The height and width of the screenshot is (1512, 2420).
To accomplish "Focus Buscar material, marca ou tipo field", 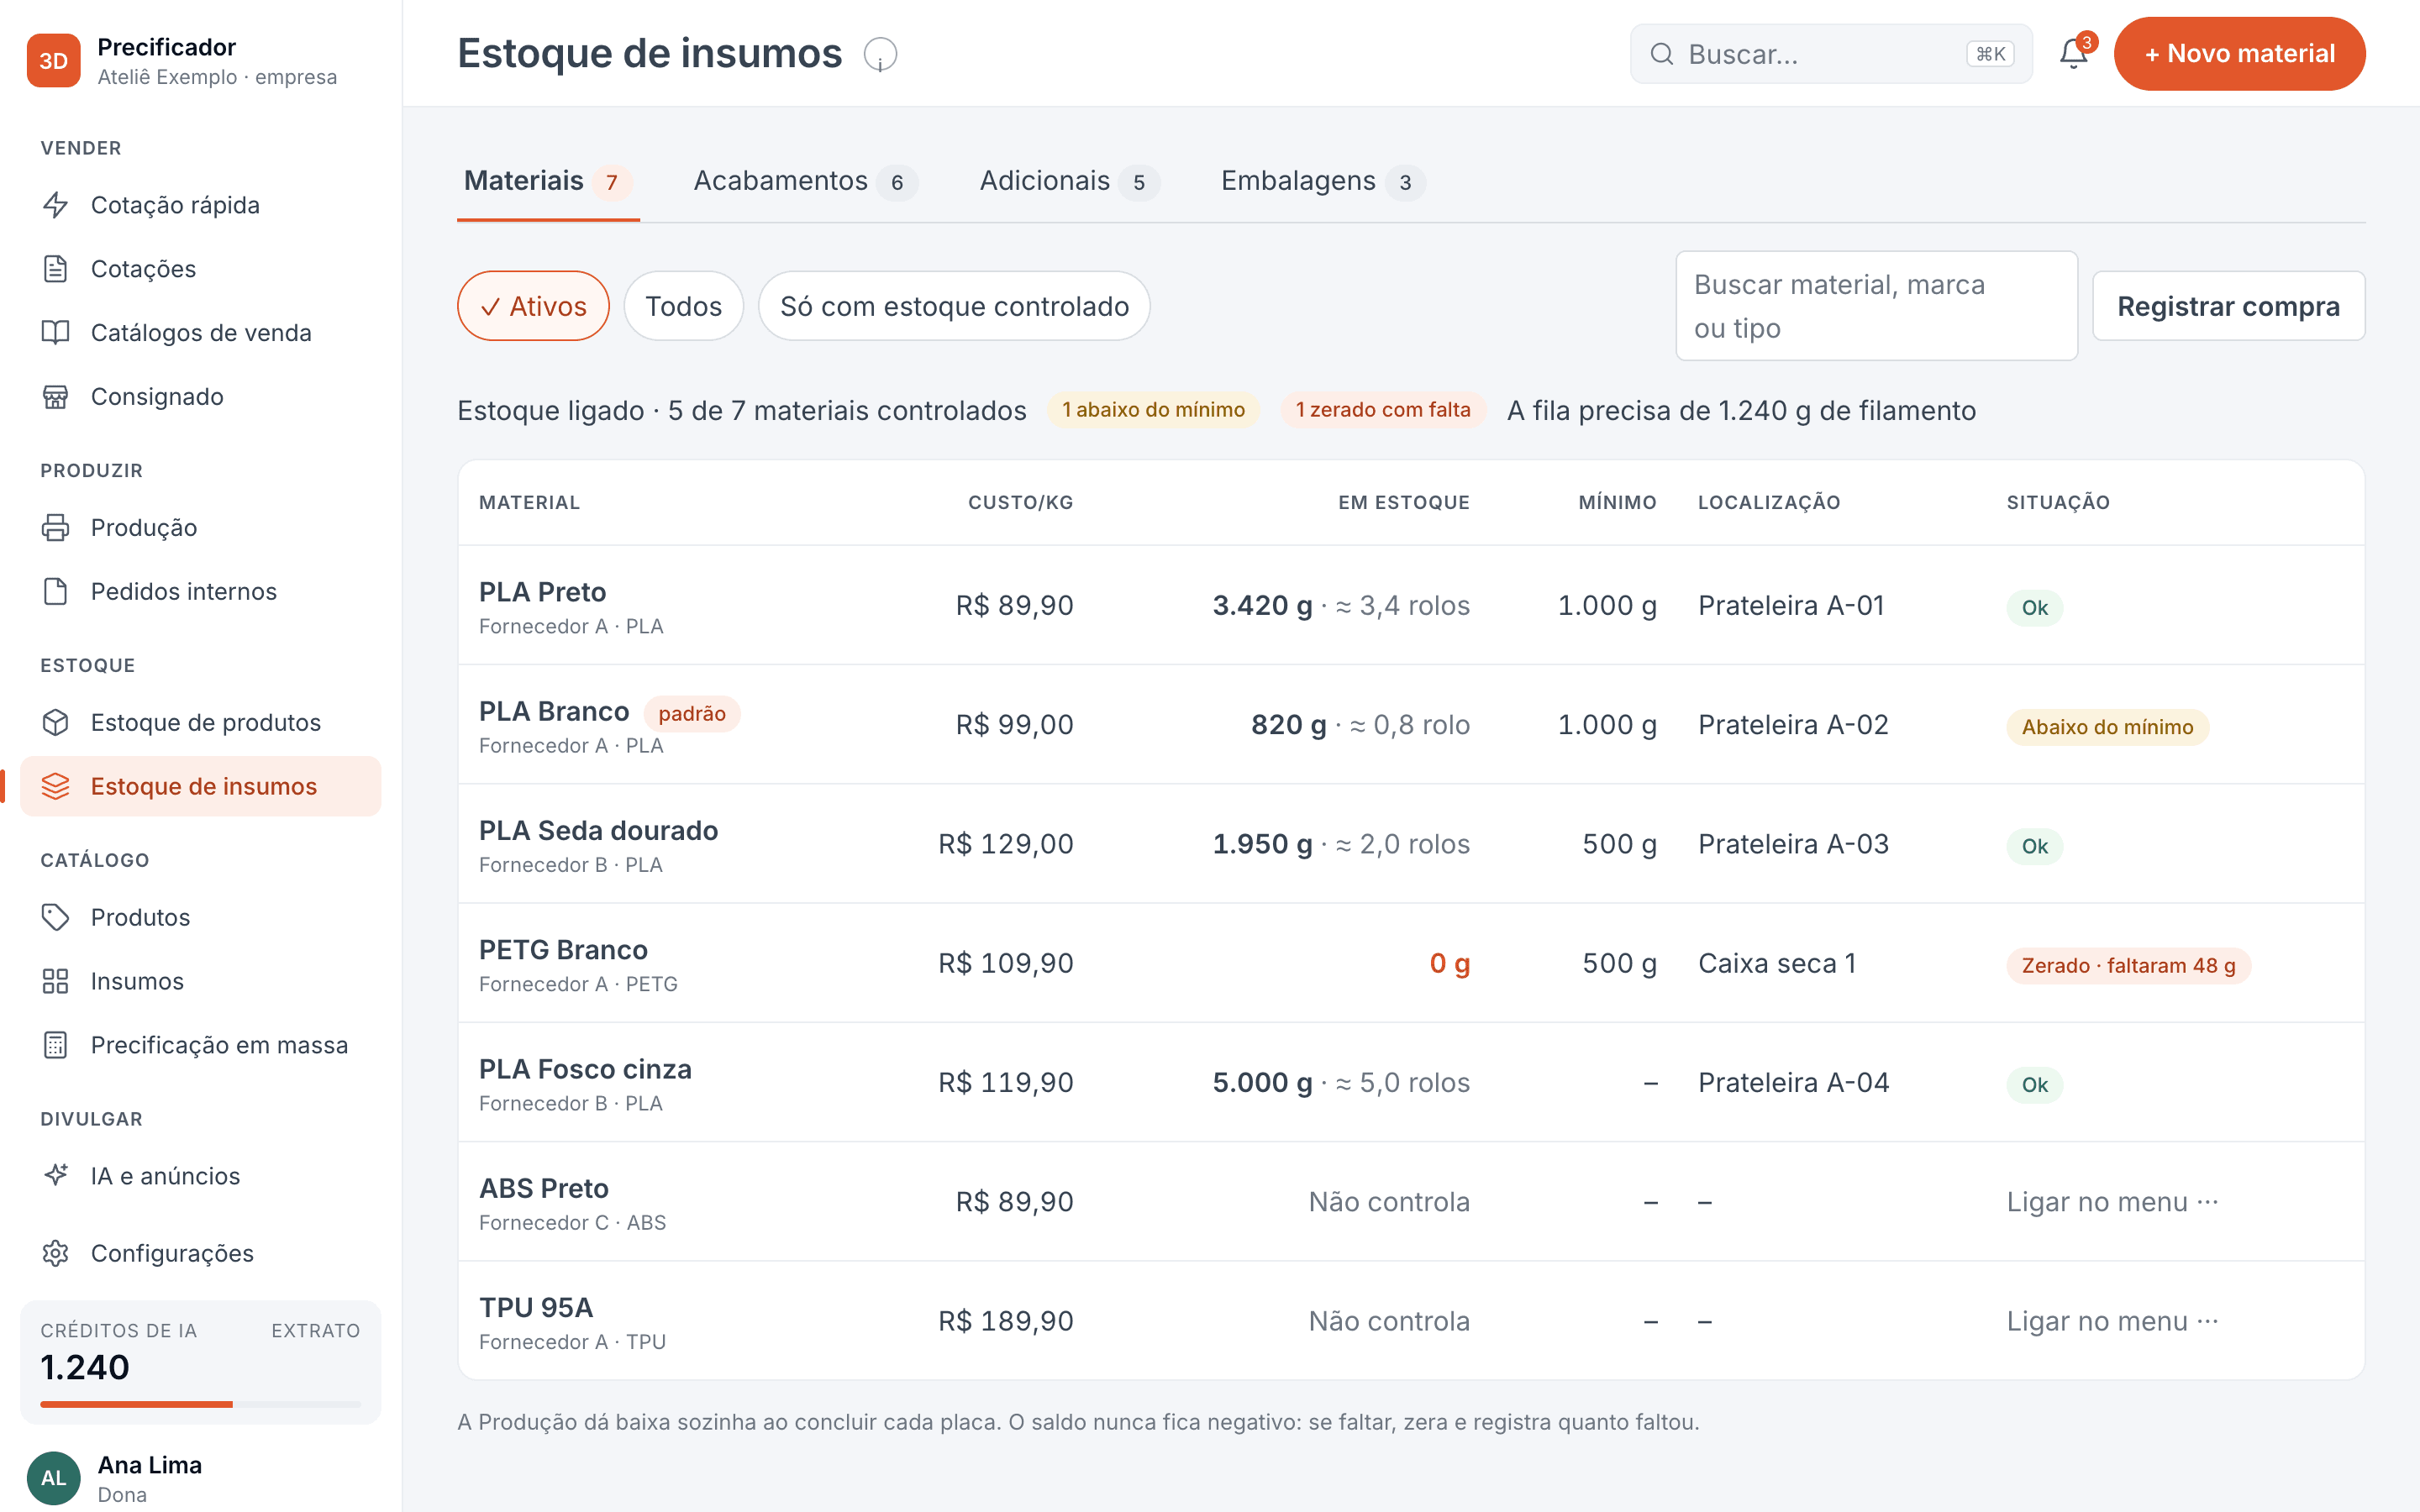I will pos(1876,306).
